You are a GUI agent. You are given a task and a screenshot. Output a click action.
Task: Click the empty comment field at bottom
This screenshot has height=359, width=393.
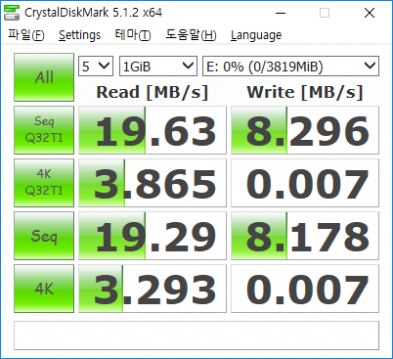(196, 336)
